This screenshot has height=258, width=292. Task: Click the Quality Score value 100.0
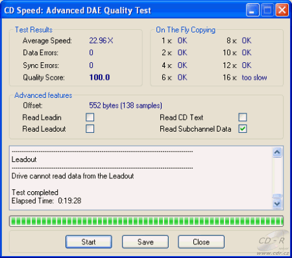click(x=99, y=77)
